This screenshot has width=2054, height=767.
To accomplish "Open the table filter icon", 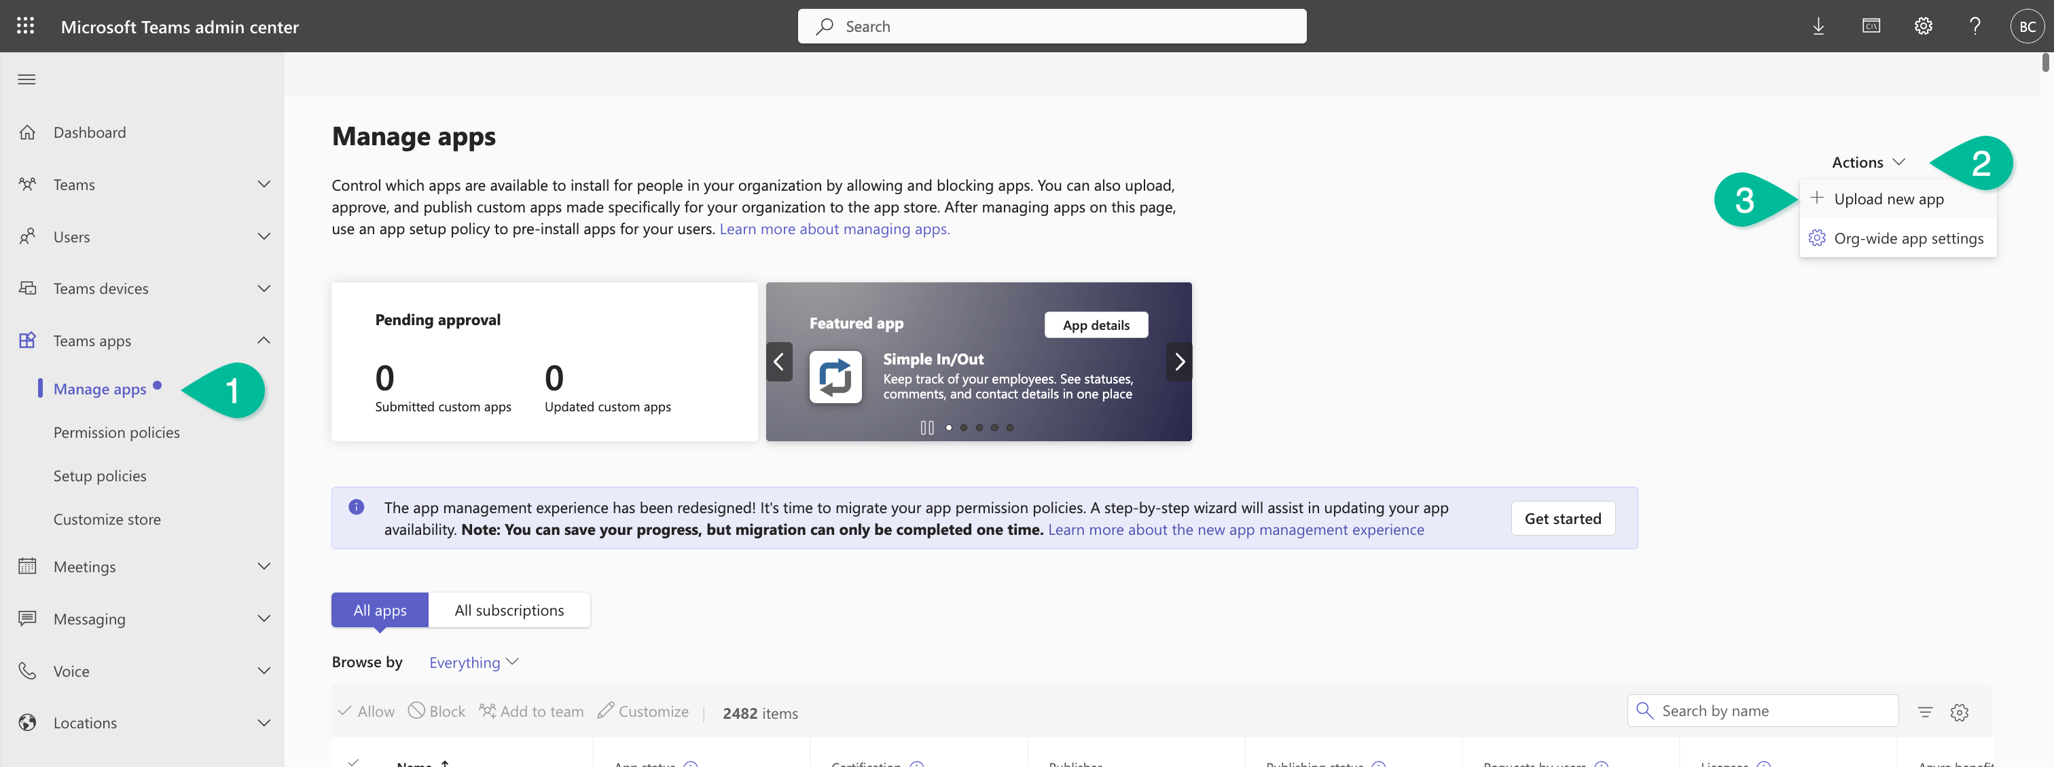I will coord(1925,712).
